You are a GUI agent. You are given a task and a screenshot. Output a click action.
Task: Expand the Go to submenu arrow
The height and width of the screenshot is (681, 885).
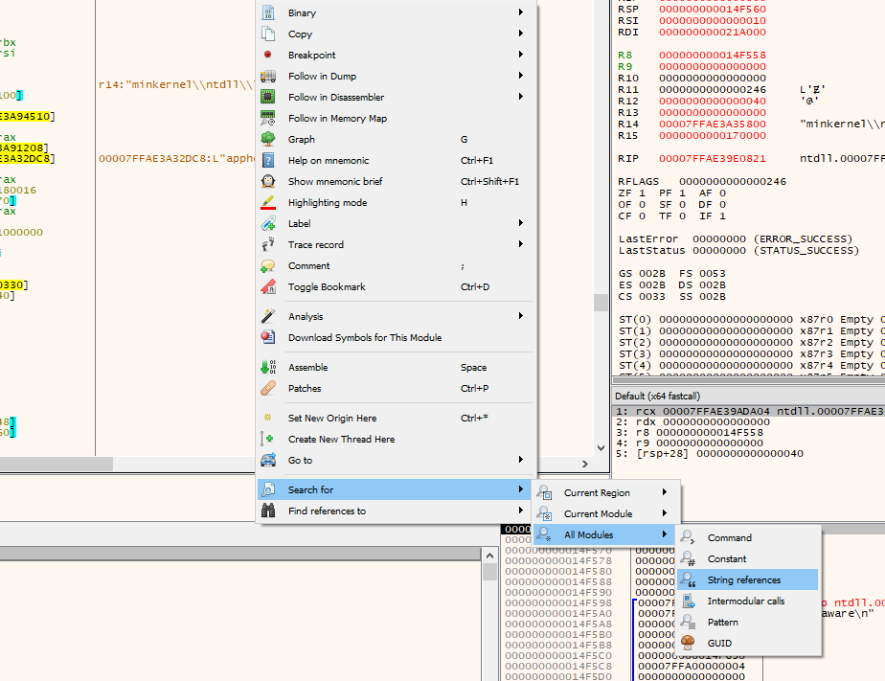(x=521, y=459)
